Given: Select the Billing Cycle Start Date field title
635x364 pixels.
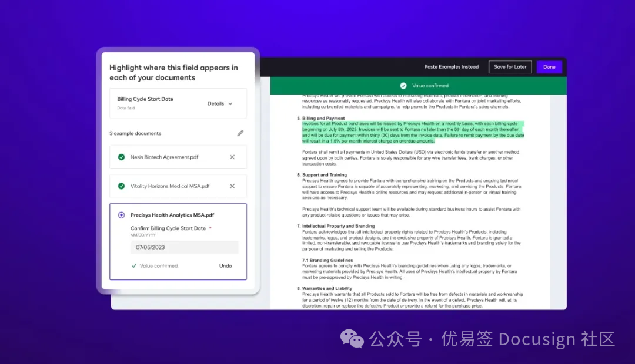Looking at the screenshot, I should (145, 99).
